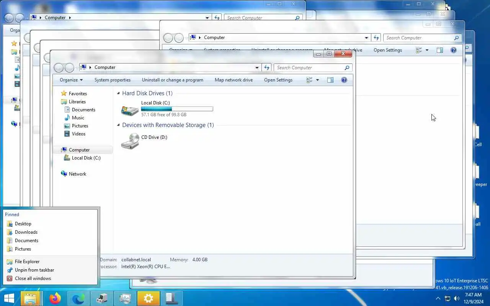Open view options arrow in rear window toolbar

(427, 50)
